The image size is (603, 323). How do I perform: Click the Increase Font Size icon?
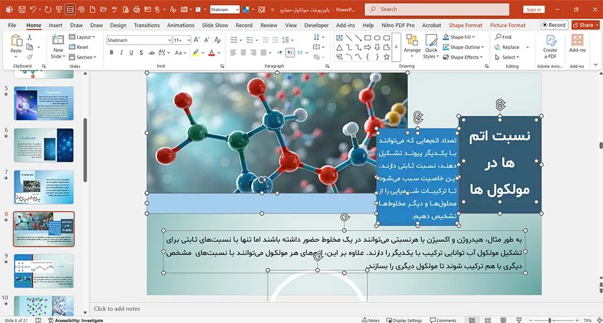tap(197, 40)
